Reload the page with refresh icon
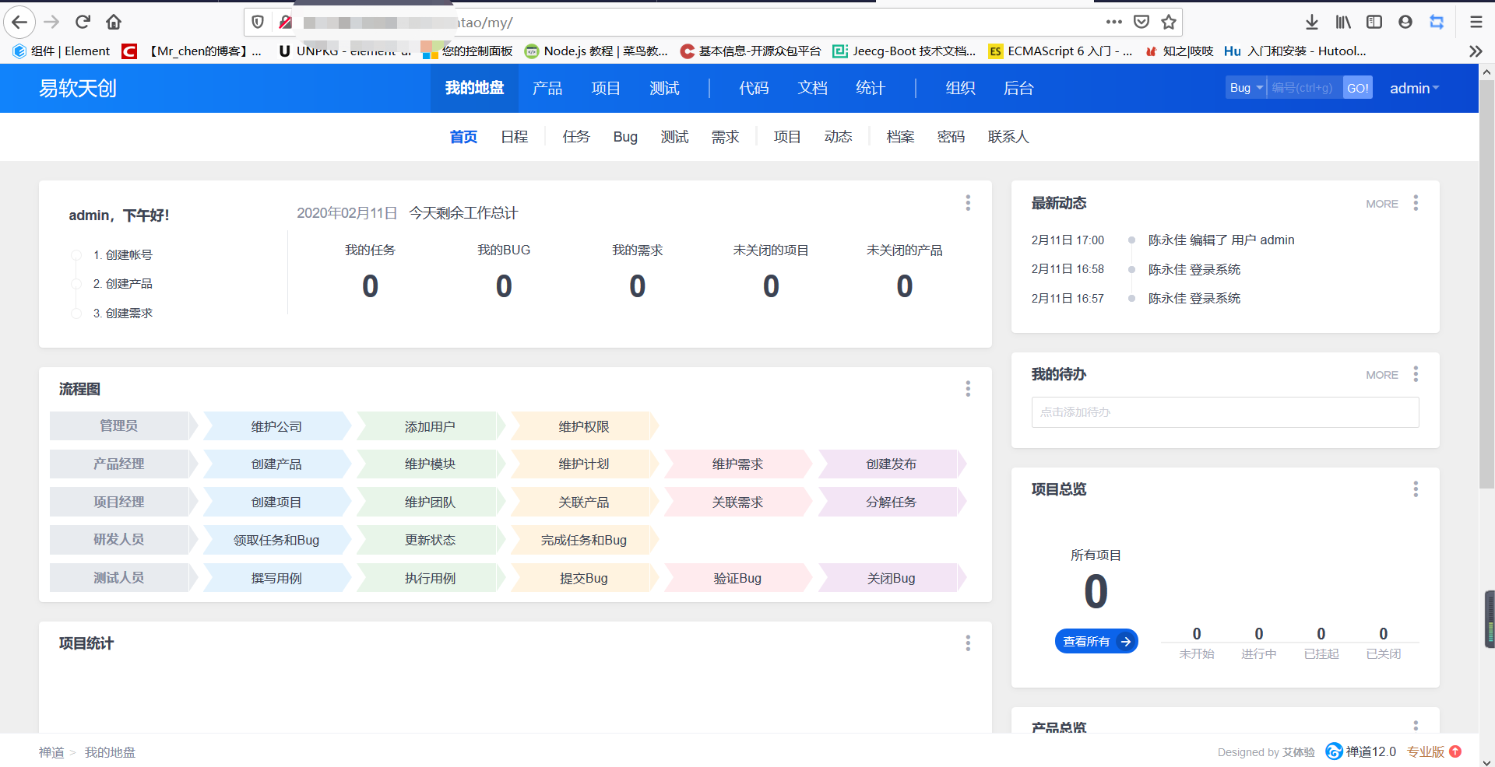 coord(83,22)
